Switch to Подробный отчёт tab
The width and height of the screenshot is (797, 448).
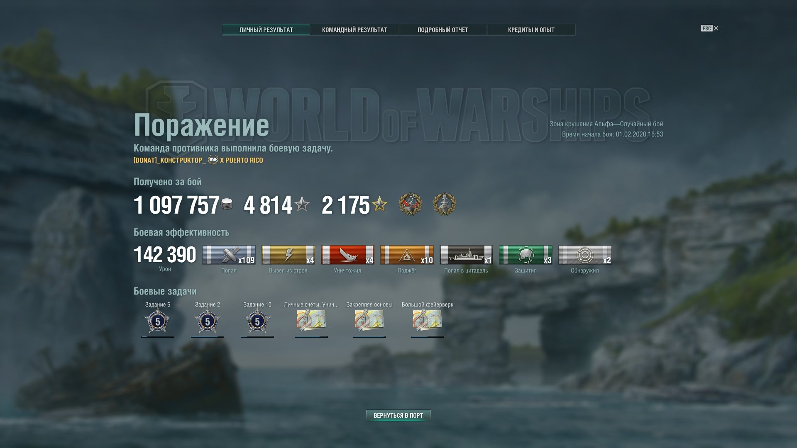[x=443, y=30]
